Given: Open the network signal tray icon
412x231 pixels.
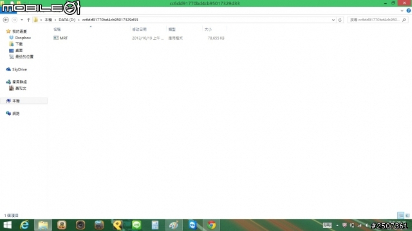Looking at the screenshot, I should pyautogui.click(x=359, y=225).
